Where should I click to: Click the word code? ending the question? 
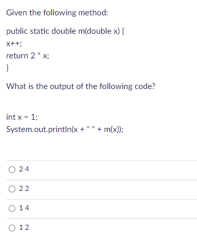(x=145, y=86)
